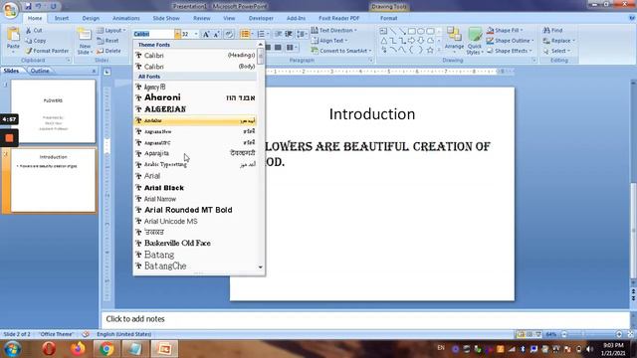Choose Arial Rounded MT Bold font

pyautogui.click(x=196, y=210)
